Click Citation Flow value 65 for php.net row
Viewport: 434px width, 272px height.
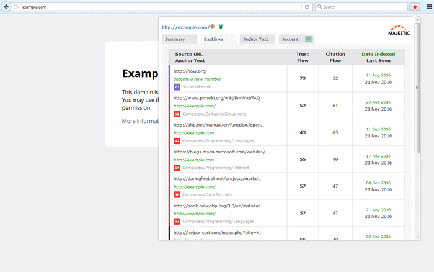point(335,132)
